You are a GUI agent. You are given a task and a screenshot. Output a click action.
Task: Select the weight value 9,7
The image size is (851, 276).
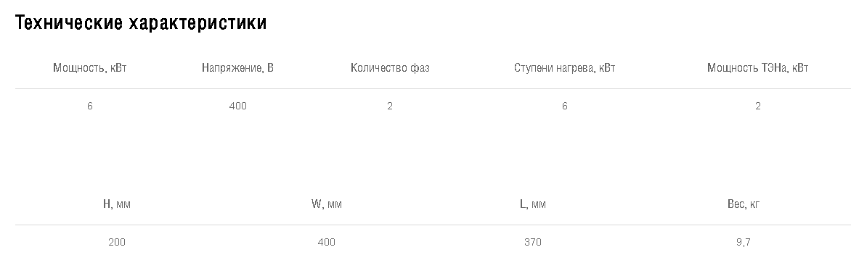coord(743,243)
